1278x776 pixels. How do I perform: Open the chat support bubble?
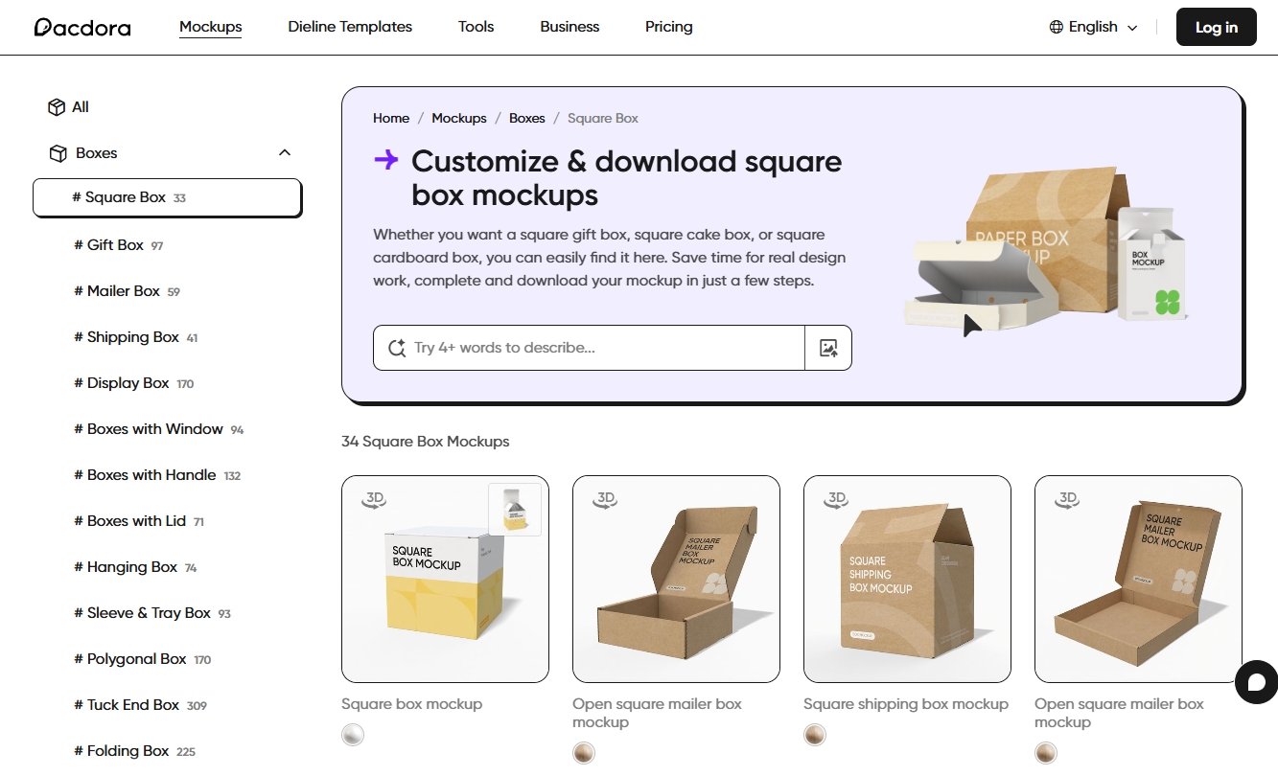(1256, 682)
